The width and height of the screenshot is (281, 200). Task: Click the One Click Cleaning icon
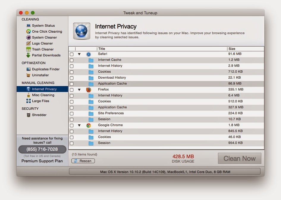pyautogui.click(x=28, y=31)
